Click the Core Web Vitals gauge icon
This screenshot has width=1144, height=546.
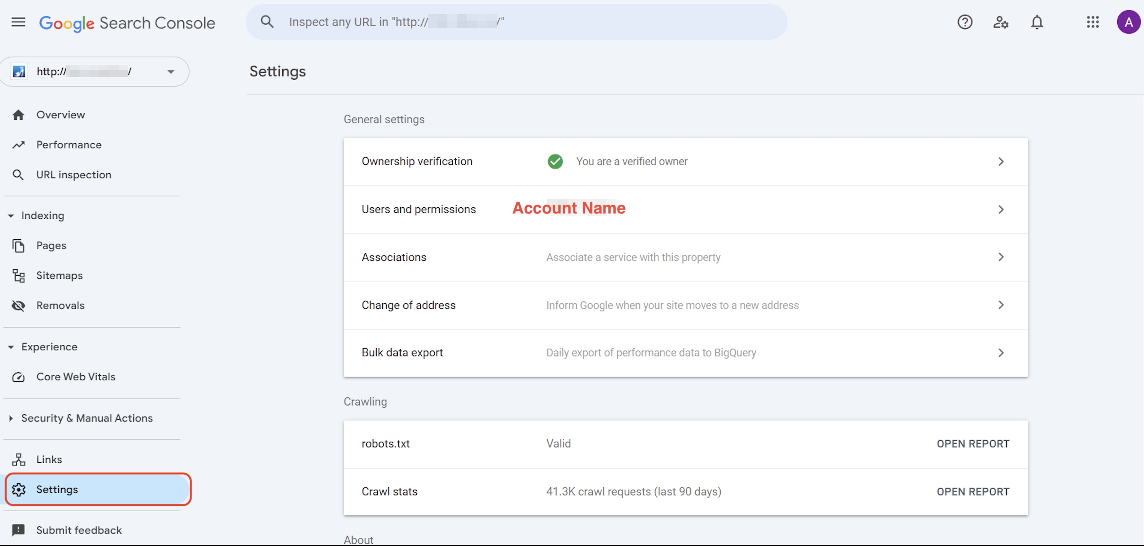[18, 377]
